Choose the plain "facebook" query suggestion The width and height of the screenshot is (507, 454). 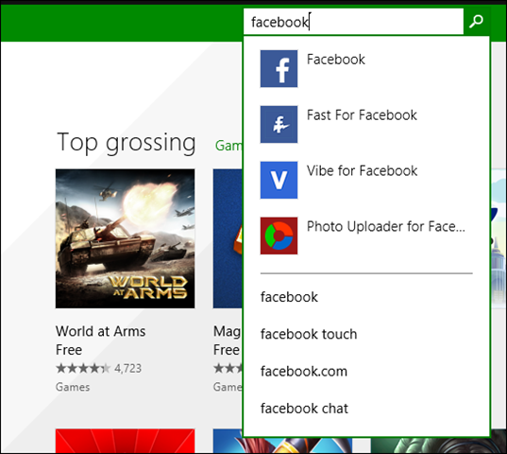289,297
